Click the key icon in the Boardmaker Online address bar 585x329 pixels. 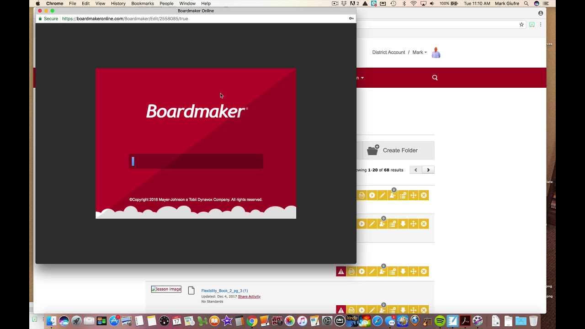(351, 19)
